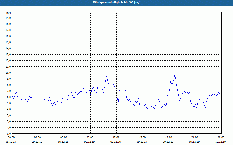233x145 pixels.
Task: Click the y-axis value '14,0'
Action: (x=8, y=48)
